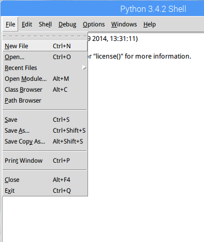
Task: Open the Options menu
Action: (94, 24)
